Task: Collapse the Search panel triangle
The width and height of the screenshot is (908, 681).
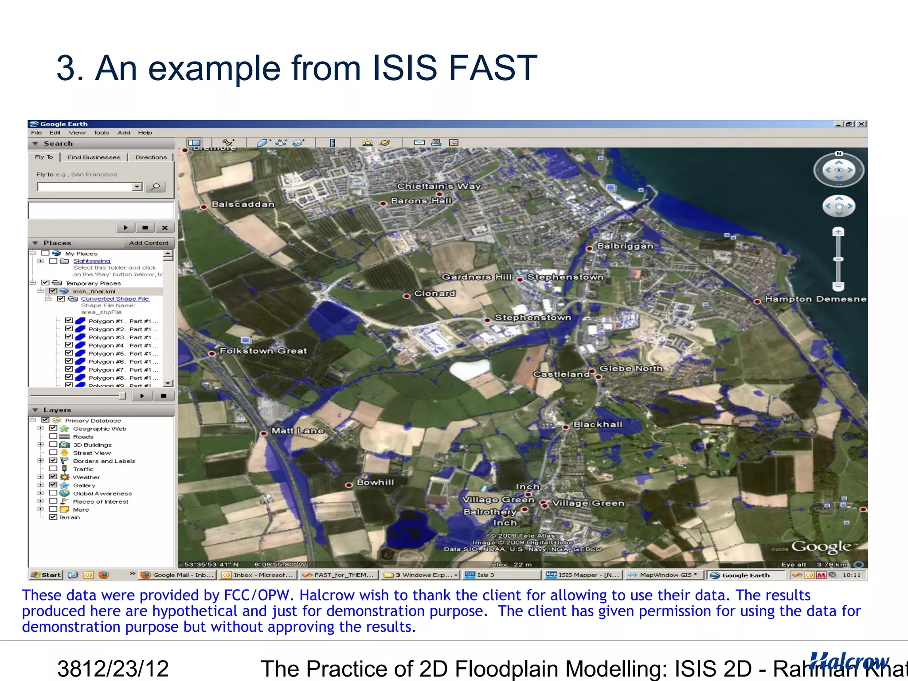Action: [35, 144]
